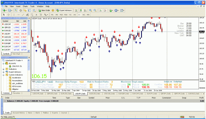The height and width of the screenshot is (119, 206).
Task: Select the Text Label tool
Action: [41, 15]
